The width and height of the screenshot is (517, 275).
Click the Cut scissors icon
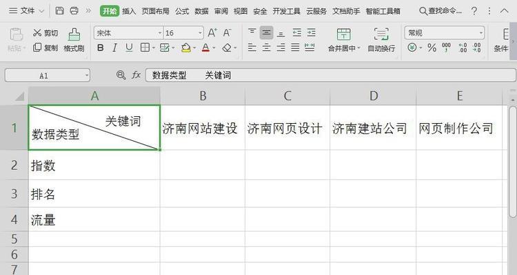(x=37, y=32)
